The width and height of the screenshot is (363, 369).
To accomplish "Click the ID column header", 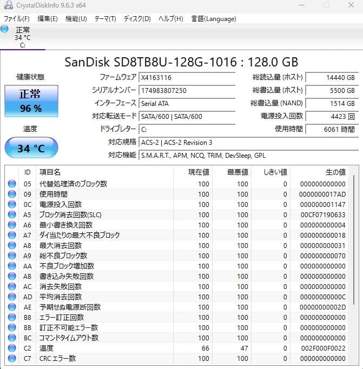I will click(27, 172).
